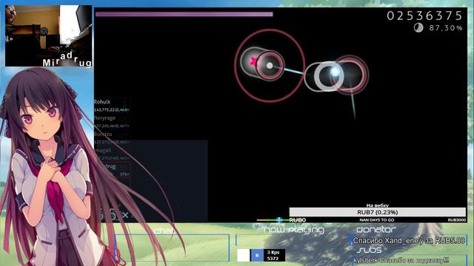Select Rohulk in the leaderboard
The height and width of the screenshot is (266, 474).
point(112,105)
